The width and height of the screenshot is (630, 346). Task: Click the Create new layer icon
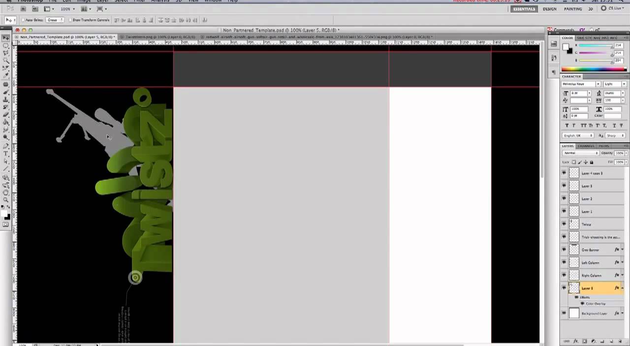click(x=611, y=341)
